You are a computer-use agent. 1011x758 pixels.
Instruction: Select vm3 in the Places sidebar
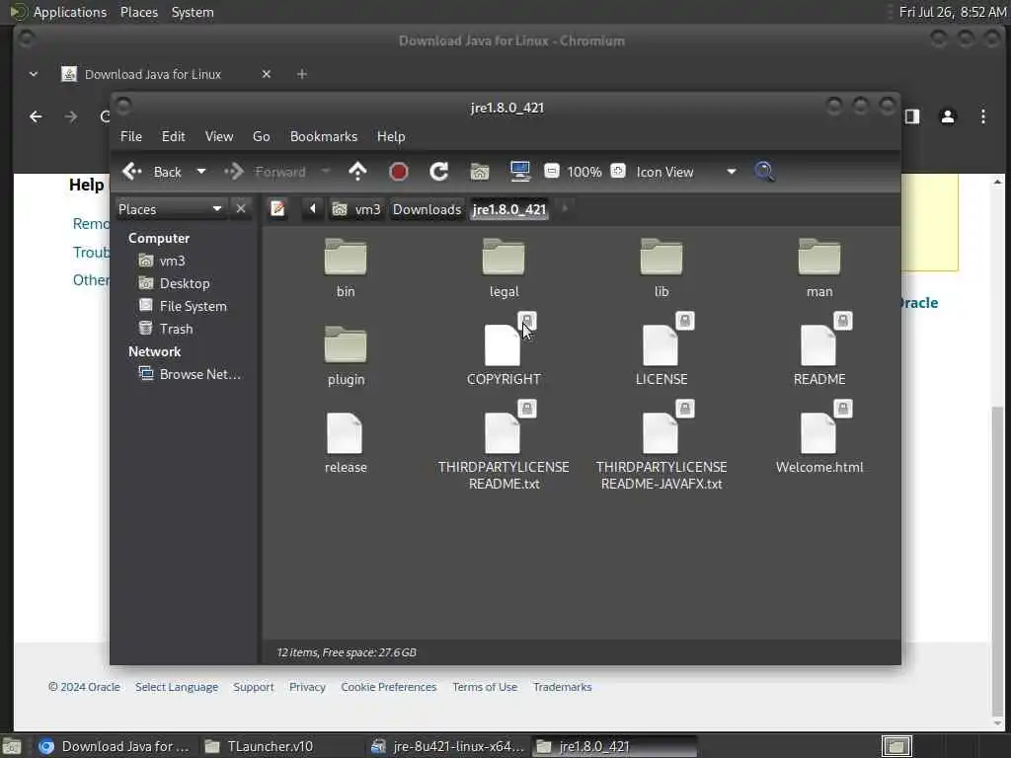pos(163,261)
